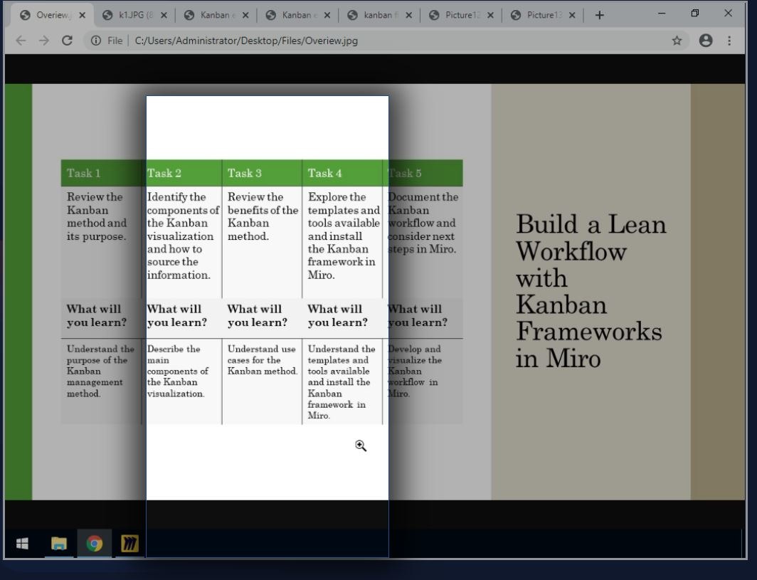Open the user profile avatar icon
This screenshot has height=580, width=757.
[706, 41]
